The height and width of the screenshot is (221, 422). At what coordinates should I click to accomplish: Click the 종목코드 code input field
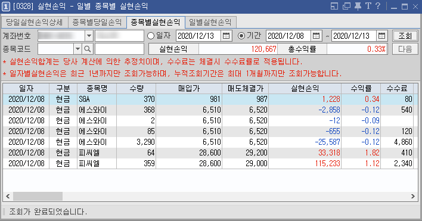pyautogui.click(x=55, y=49)
